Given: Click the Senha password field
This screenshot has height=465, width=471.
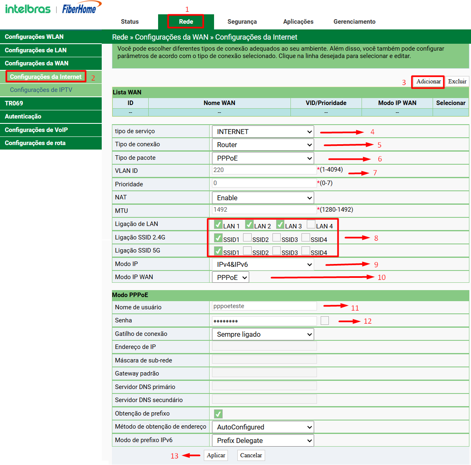Looking at the screenshot, I should click(264, 321).
